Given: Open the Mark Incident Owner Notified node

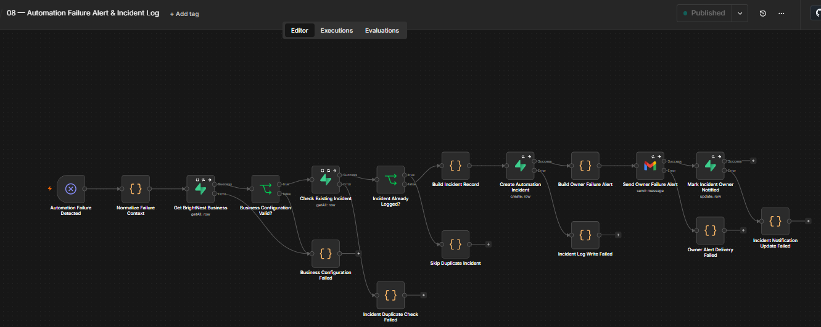Looking at the screenshot, I should click(711, 166).
